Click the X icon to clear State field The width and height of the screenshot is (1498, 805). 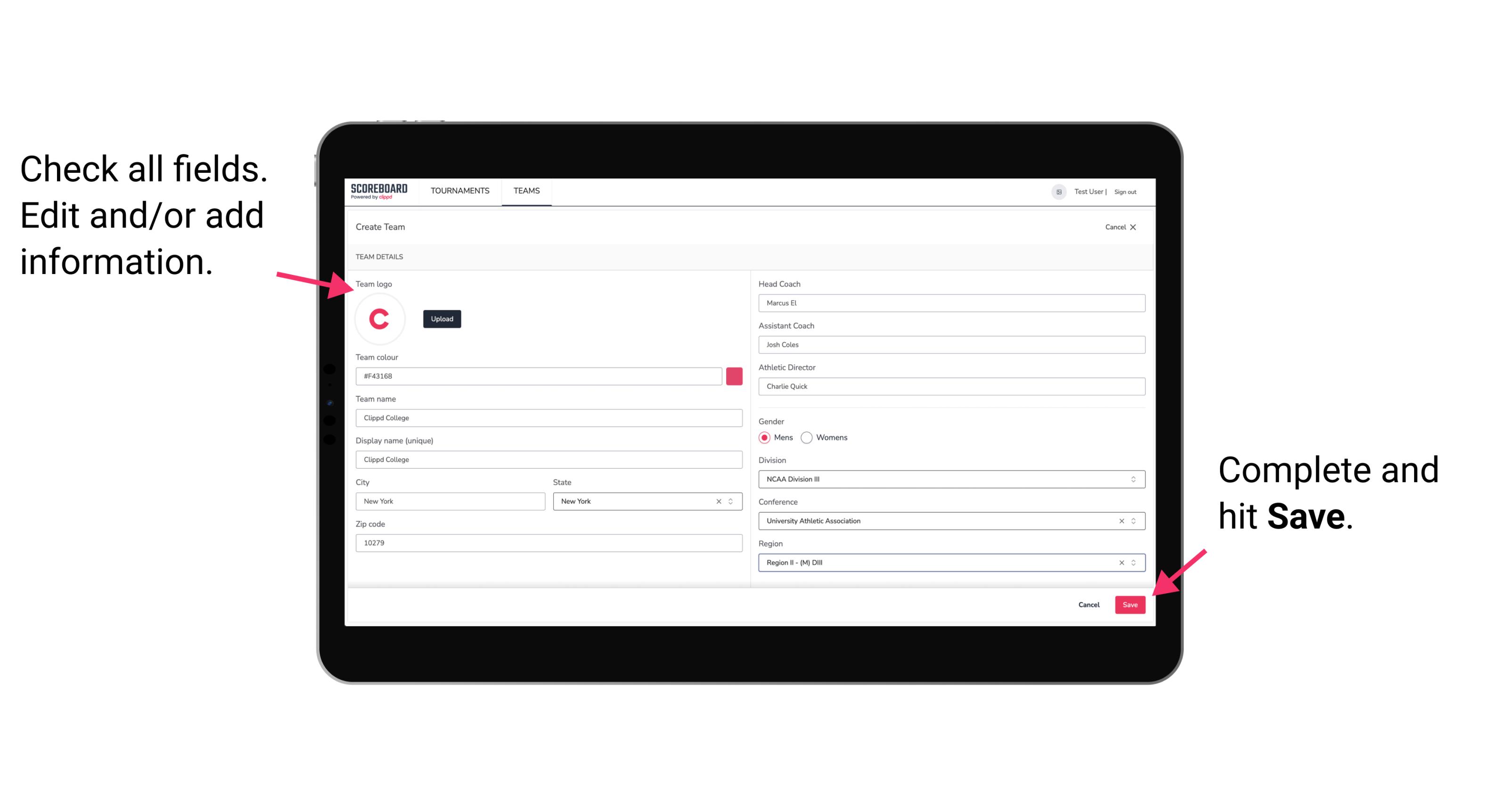719,500
